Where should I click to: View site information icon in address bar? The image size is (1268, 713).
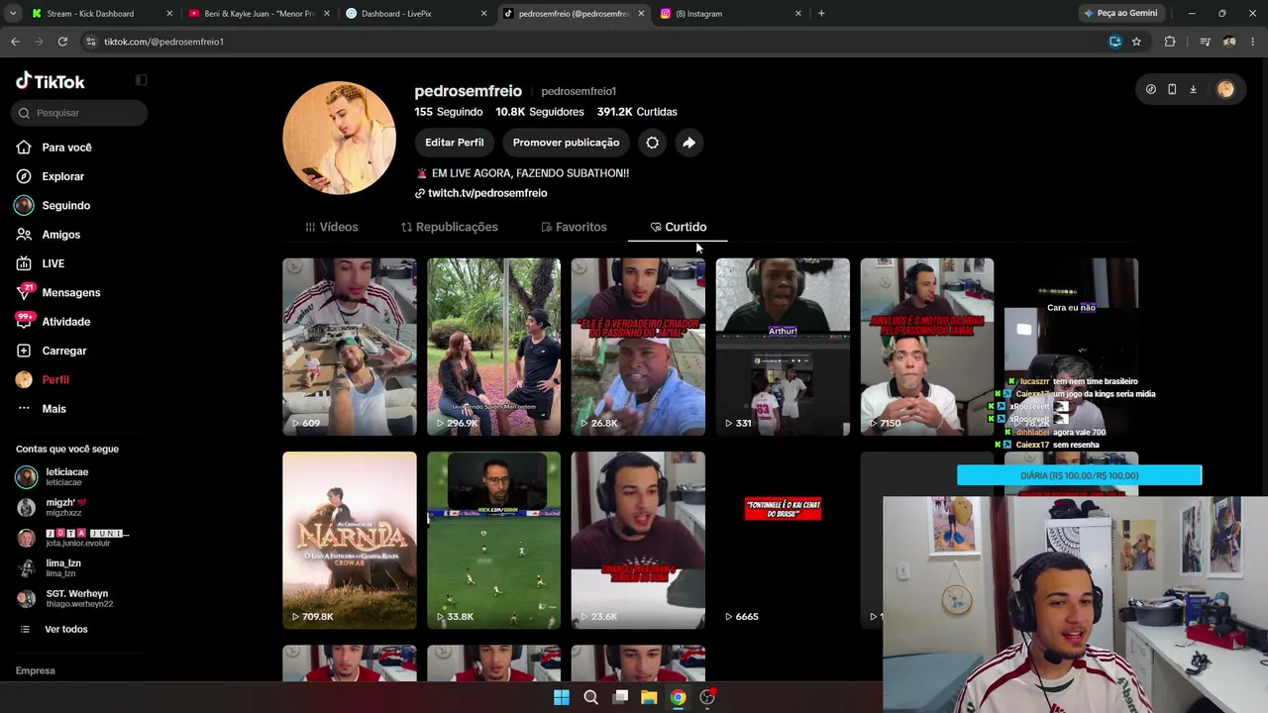[x=91, y=42]
